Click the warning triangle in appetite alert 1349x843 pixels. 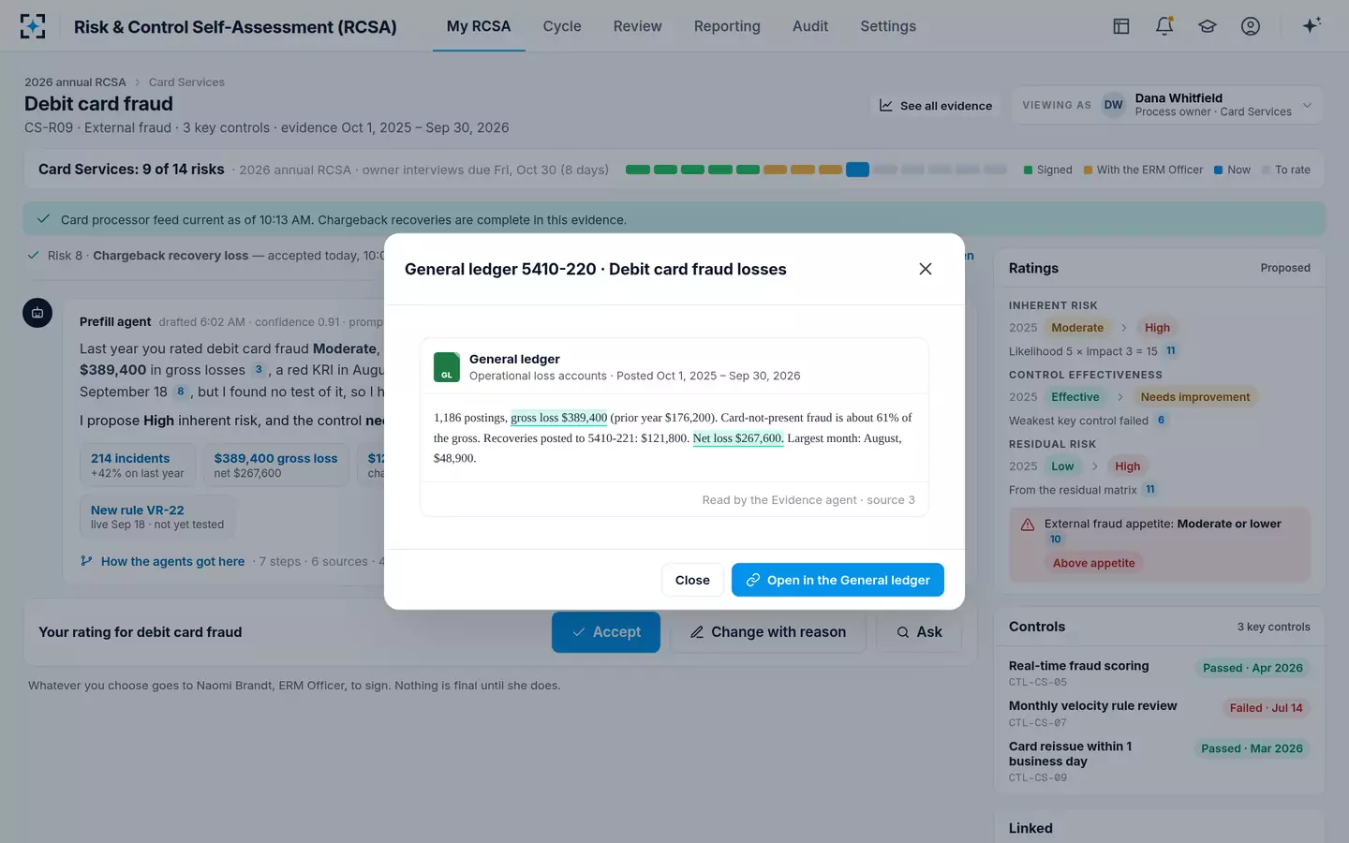(x=1028, y=525)
